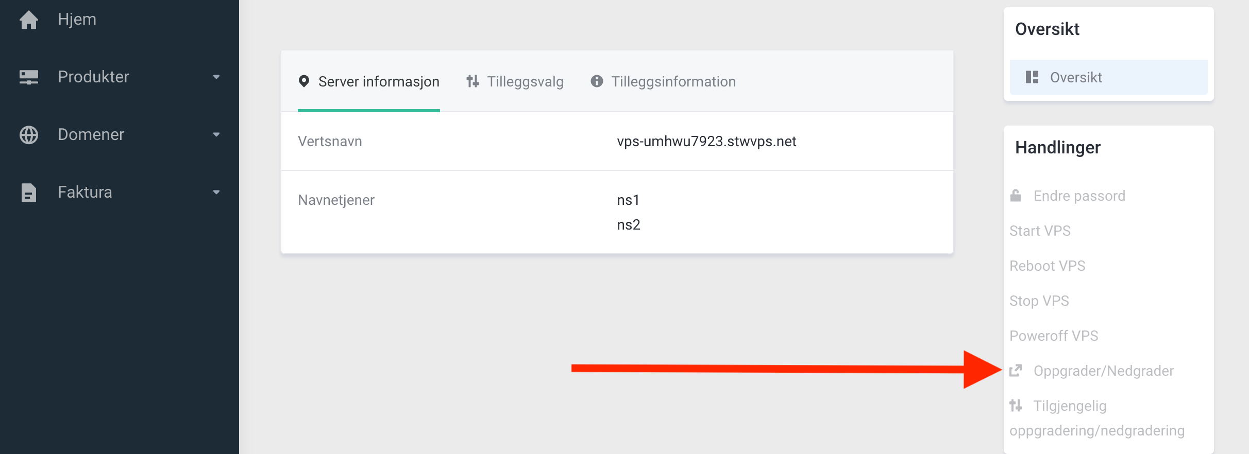Expand the Produkter dropdown arrow

tap(216, 77)
